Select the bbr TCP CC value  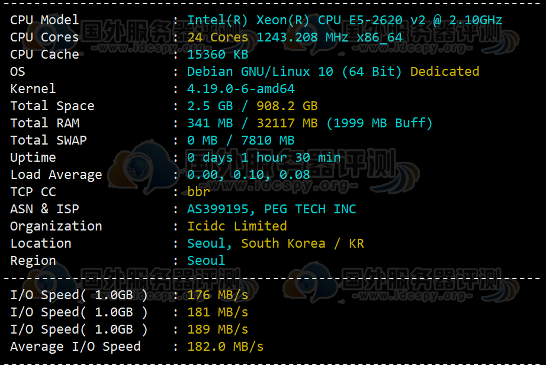pos(198,192)
